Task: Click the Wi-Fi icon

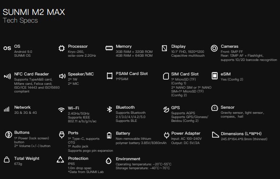Action: pos(61,110)
